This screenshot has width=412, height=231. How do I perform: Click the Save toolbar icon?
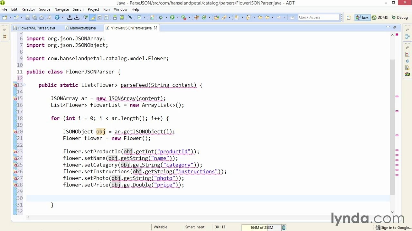27,17
